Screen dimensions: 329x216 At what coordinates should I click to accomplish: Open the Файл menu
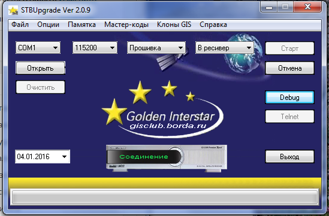20,25
